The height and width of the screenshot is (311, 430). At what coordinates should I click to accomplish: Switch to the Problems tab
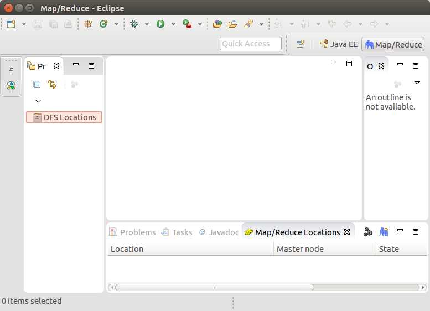132,232
